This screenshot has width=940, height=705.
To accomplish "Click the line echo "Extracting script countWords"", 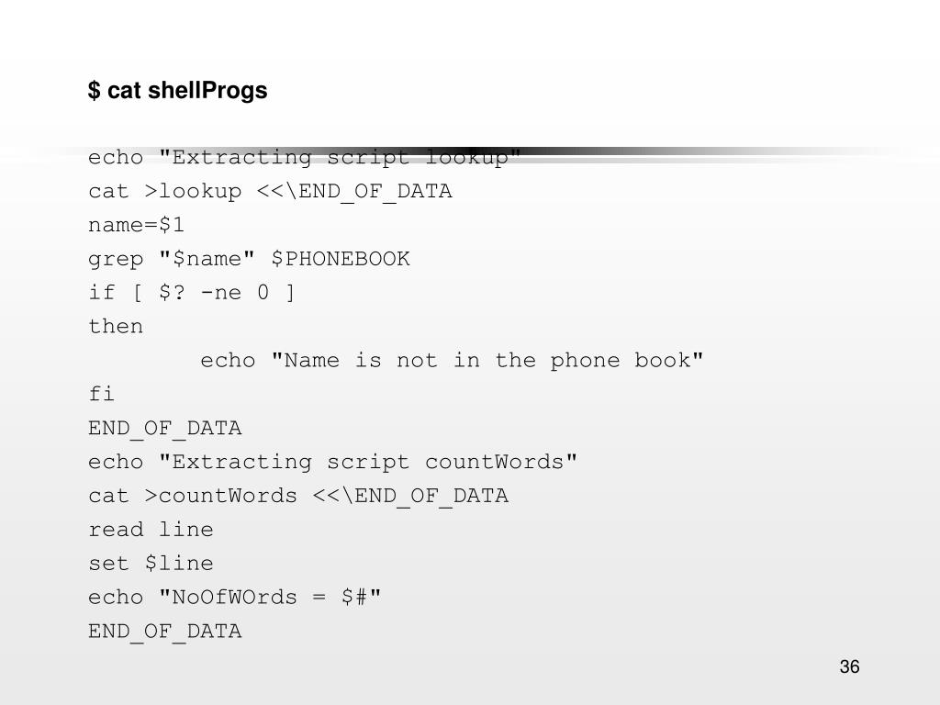I will click(x=332, y=463).
